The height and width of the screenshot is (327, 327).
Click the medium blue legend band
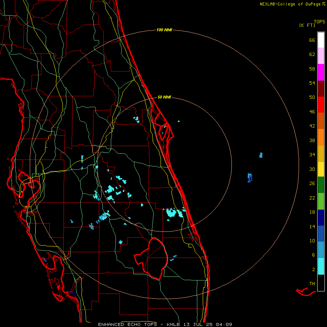click(x=321, y=234)
